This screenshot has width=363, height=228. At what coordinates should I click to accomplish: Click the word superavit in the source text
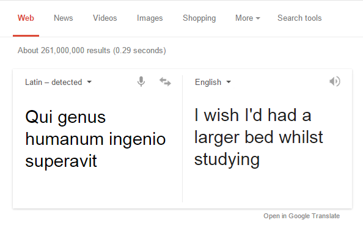pos(61,161)
